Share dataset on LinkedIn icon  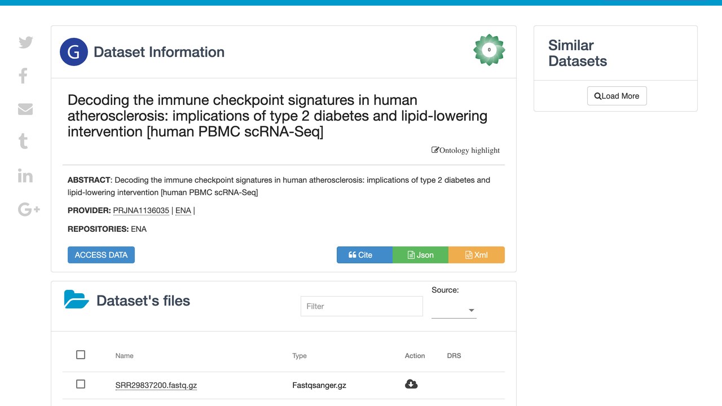(25, 175)
